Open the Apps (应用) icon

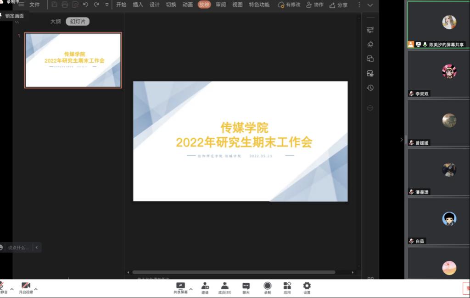pos(287,286)
